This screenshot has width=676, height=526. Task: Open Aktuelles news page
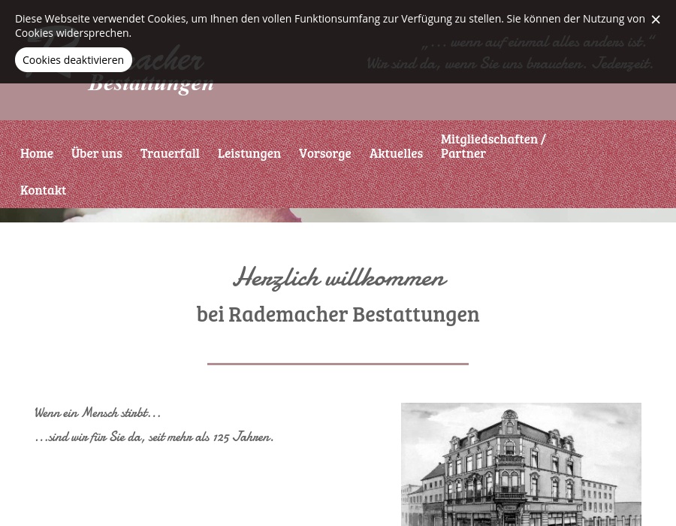(x=396, y=153)
